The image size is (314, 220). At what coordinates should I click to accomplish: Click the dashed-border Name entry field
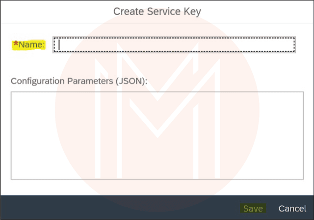pos(174,44)
